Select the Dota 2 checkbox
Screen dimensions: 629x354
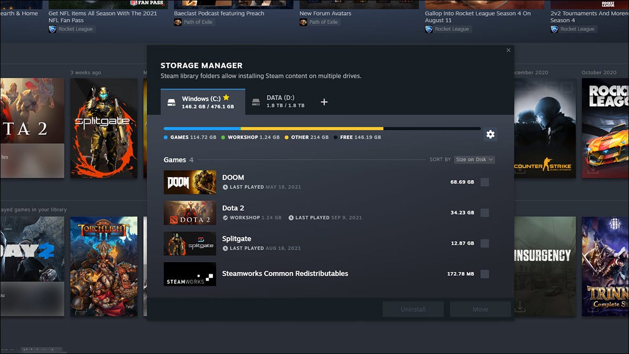click(484, 212)
